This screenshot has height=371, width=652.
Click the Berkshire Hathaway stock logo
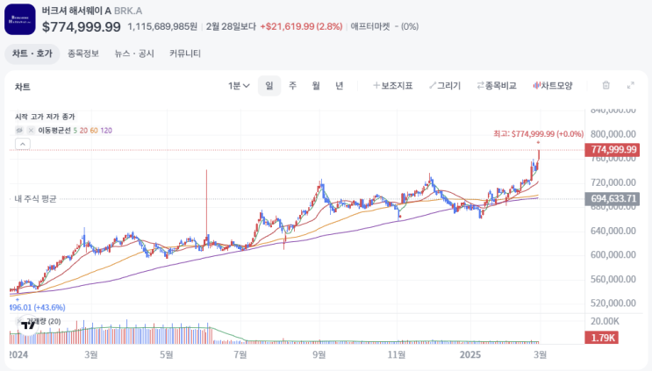click(x=19, y=19)
